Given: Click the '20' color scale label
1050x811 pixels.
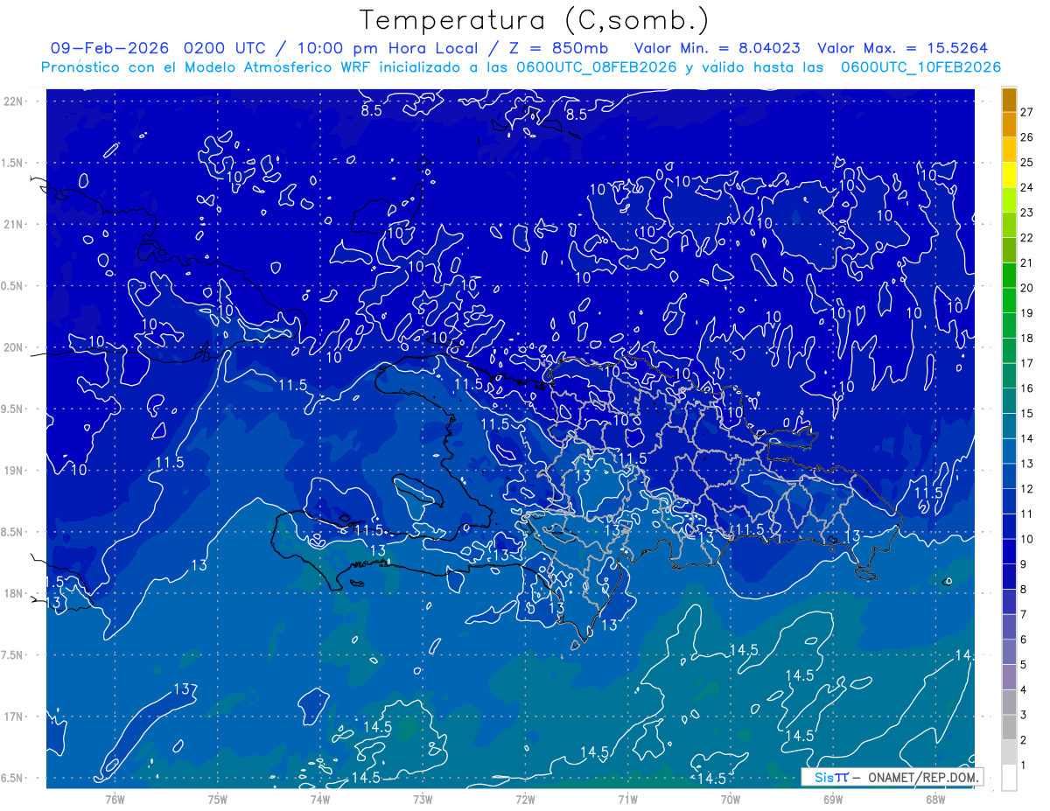Looking at the screenshot, I should click(x=1027, y=288).
